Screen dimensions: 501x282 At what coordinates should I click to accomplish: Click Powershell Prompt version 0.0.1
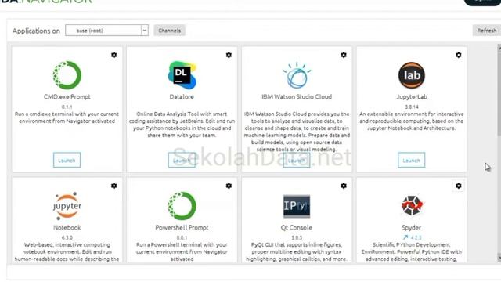pos(182,237)
